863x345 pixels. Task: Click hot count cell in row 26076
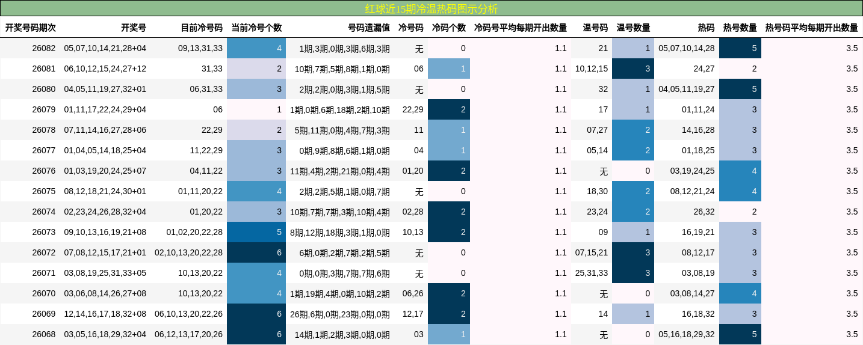click(740, 171)
